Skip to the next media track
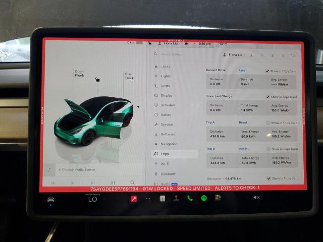323x242 pixels. click(x=93, y=183)
